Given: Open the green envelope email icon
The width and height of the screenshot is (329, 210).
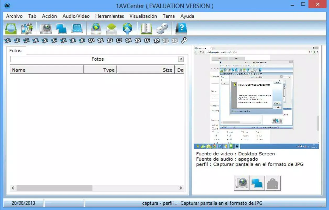Looking at the screenshot, I should tap(111, 29).
